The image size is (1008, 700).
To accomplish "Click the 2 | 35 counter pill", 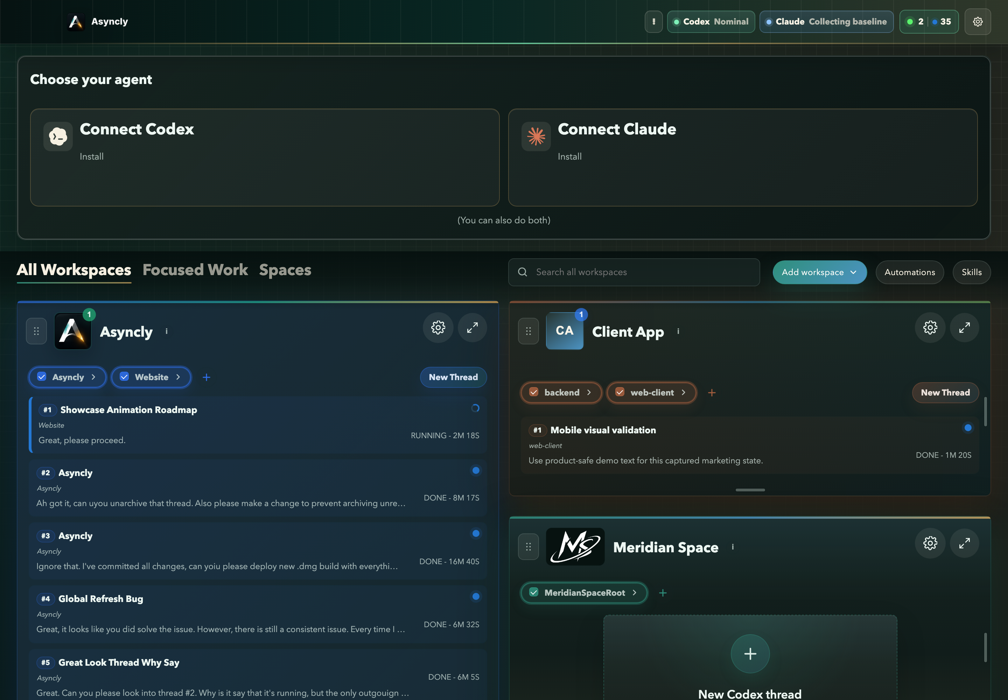I will [929, 21].
